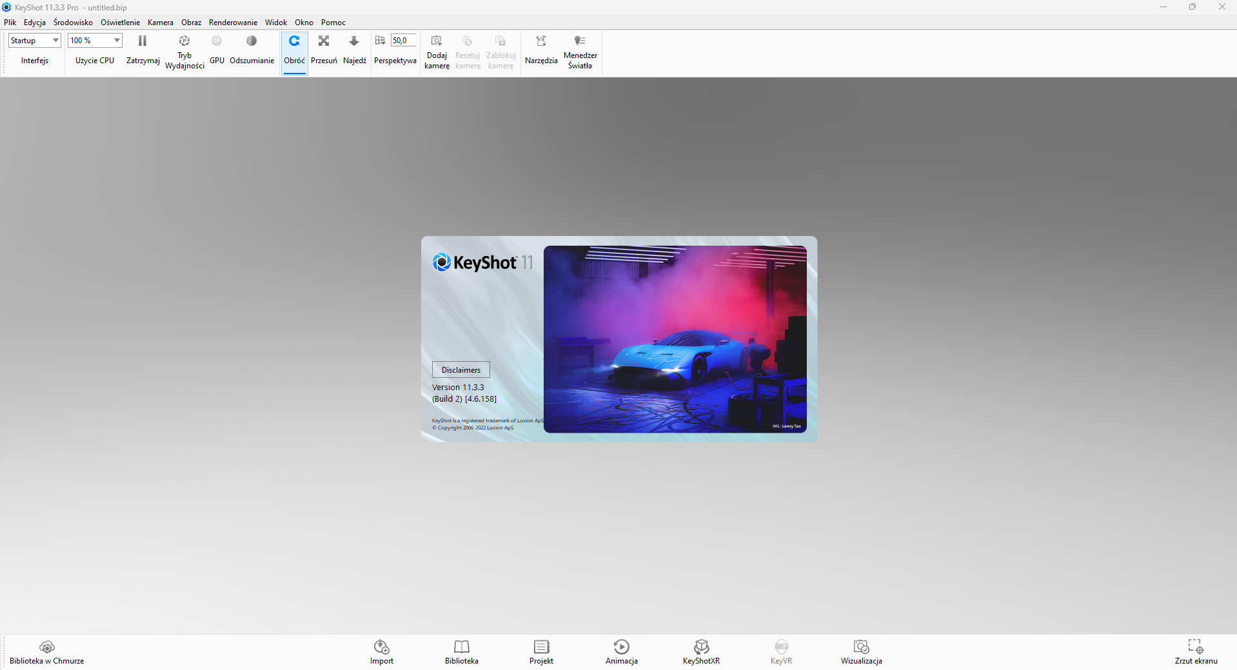Open Menedżer Światła
The height and width of the screenshot is (670, 1237).
pos(580,41)
